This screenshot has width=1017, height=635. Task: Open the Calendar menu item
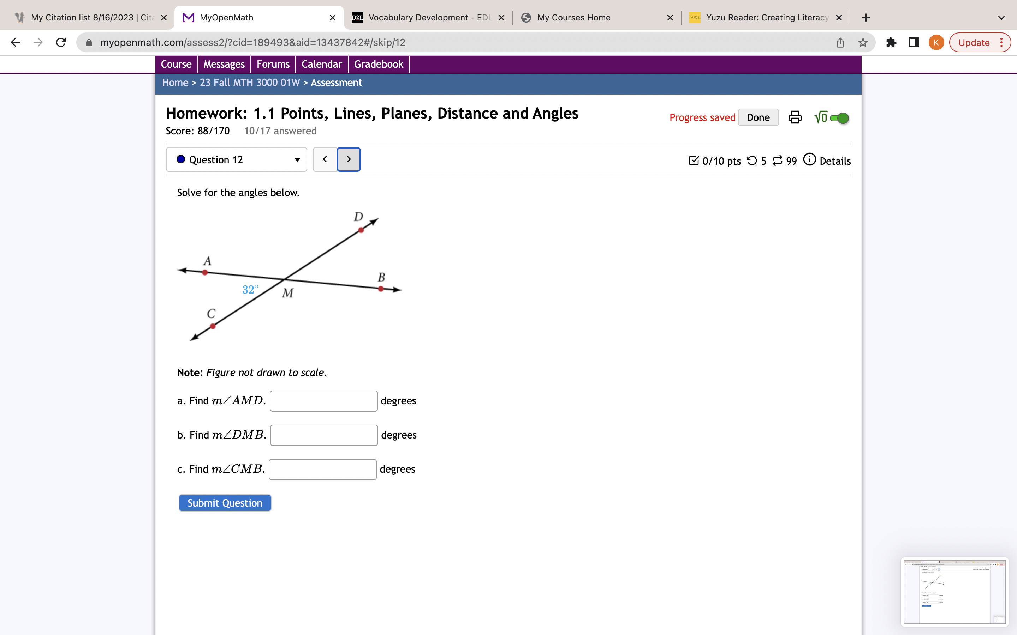click(x=321, y=64)
